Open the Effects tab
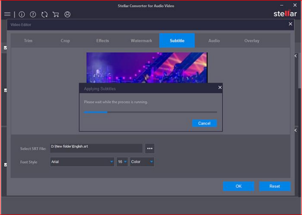 pyautogui.click(x=102, y=40)
